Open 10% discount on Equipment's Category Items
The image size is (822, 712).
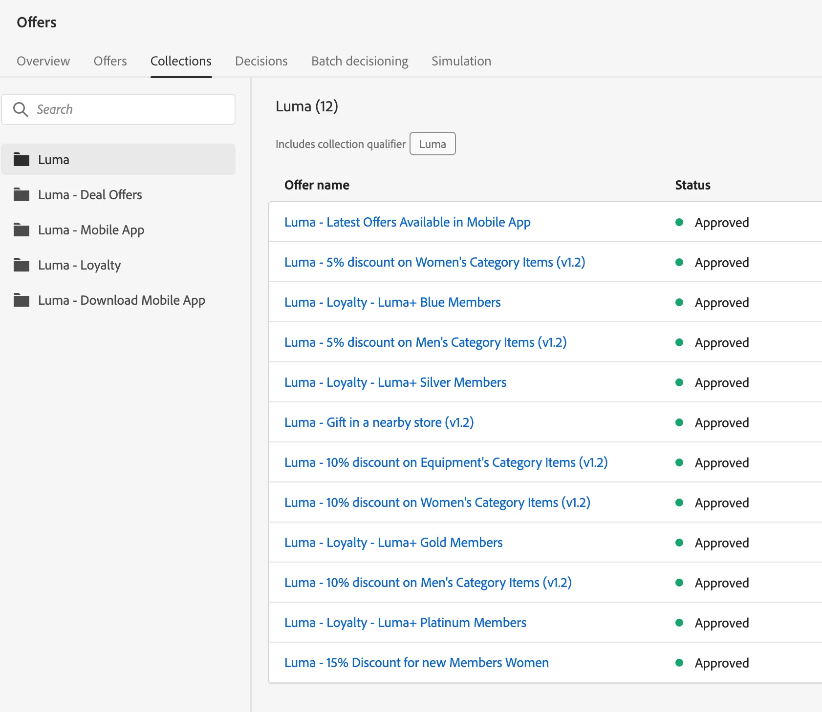click(446, 462)
